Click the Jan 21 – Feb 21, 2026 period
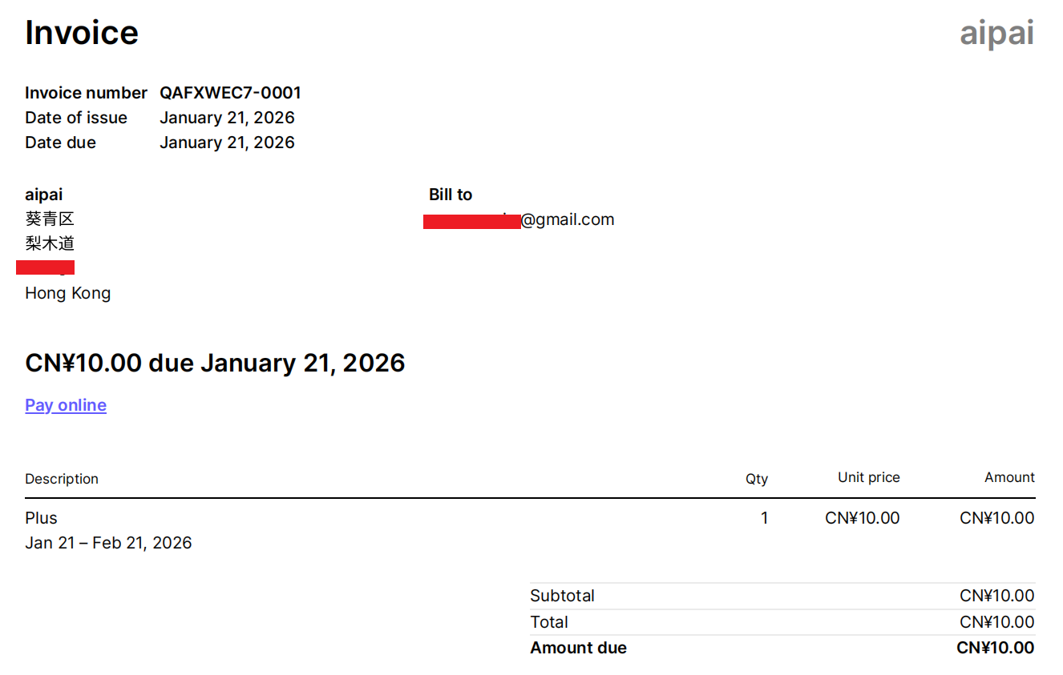1063x675 pixels. coord(108,543)
